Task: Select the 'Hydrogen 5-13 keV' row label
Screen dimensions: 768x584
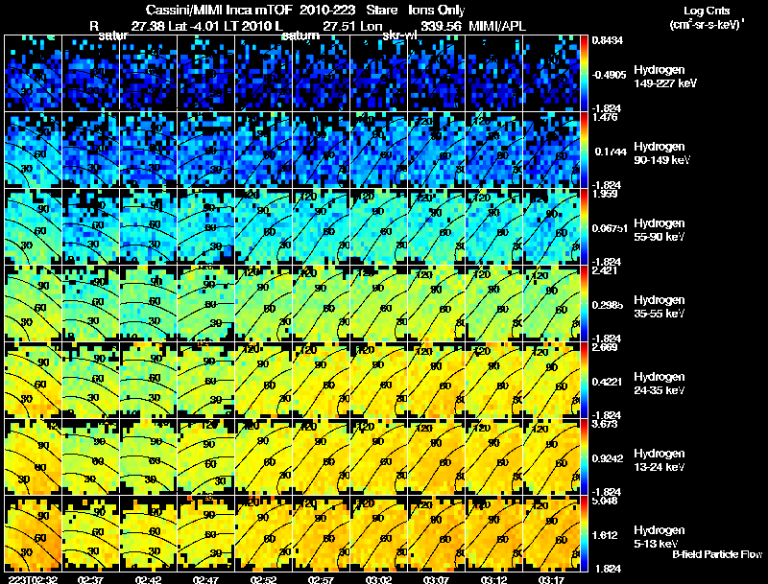Action: (660, 537)
